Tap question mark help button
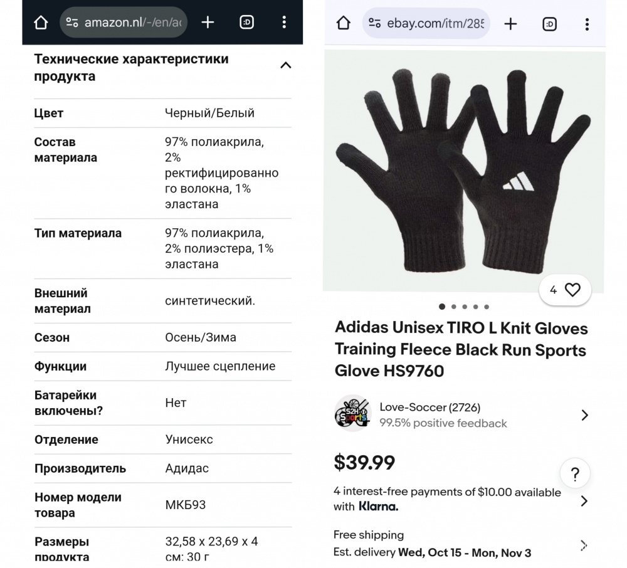 575,473
